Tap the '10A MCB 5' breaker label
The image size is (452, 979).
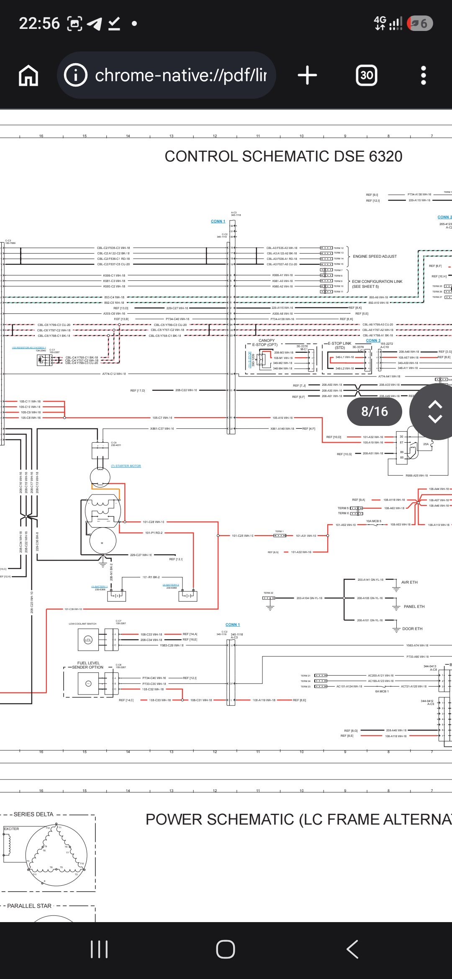click(x=374, y=521)
